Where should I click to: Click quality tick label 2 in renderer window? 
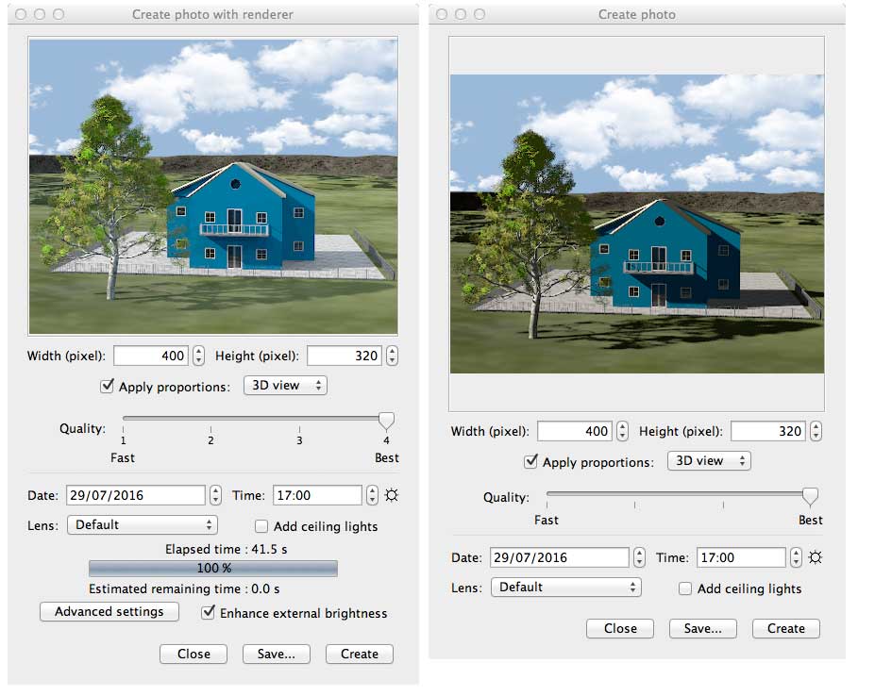[x=210, y=440]
